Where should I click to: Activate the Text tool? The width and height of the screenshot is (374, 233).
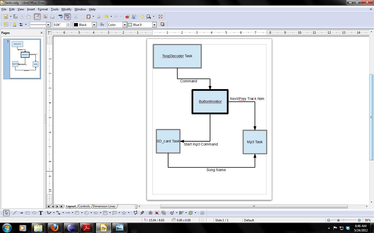[41, 213]
